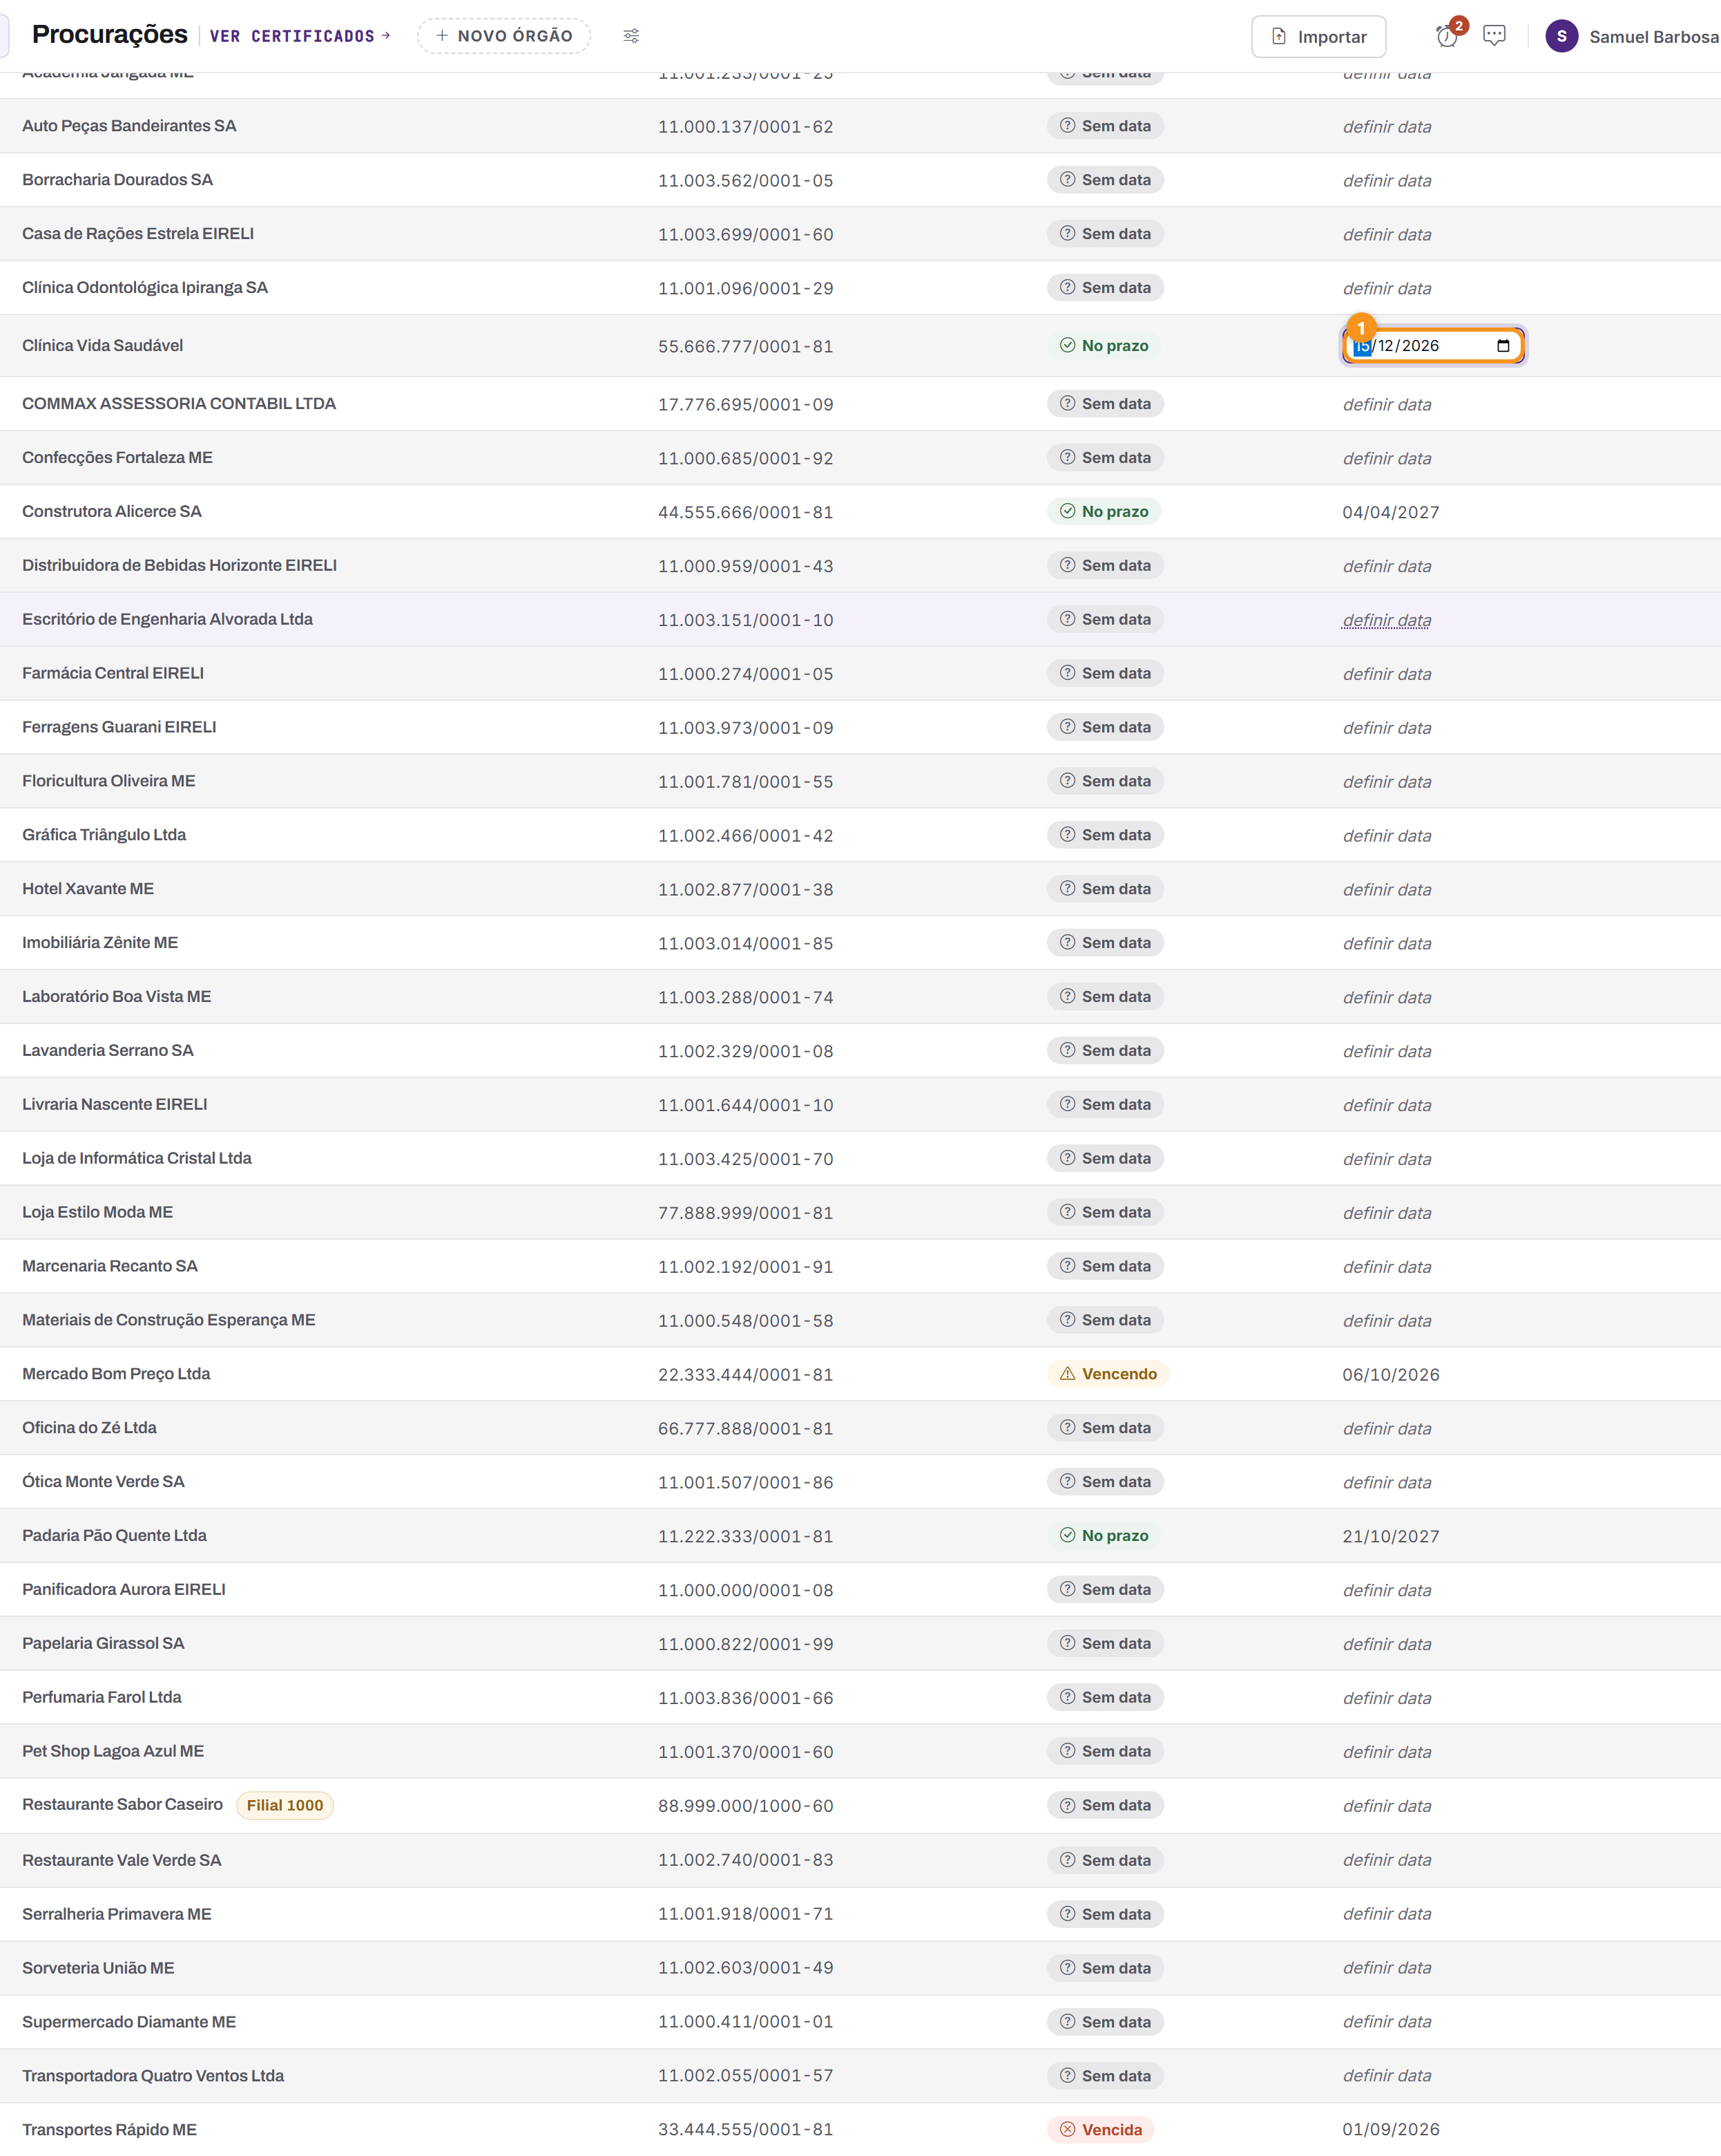This screenshot has width=1721, height=2156.
Task: Select Pet Shop Lagoa Azul ME name
Action: tap(113, 1751)
